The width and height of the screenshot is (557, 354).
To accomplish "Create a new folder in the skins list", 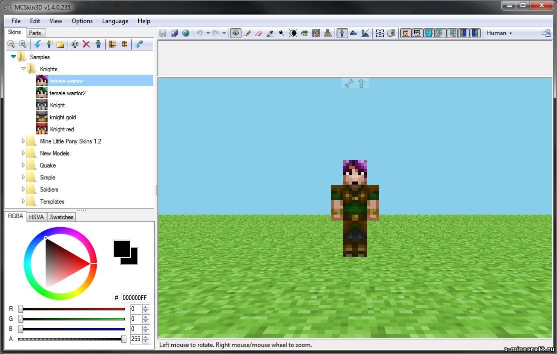I will coord(60,44).
